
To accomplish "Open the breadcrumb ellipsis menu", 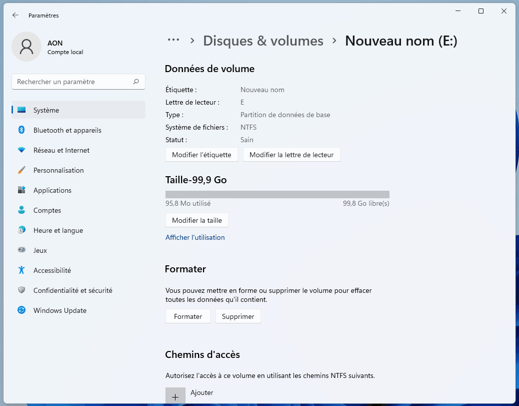I will coord(173,40).
